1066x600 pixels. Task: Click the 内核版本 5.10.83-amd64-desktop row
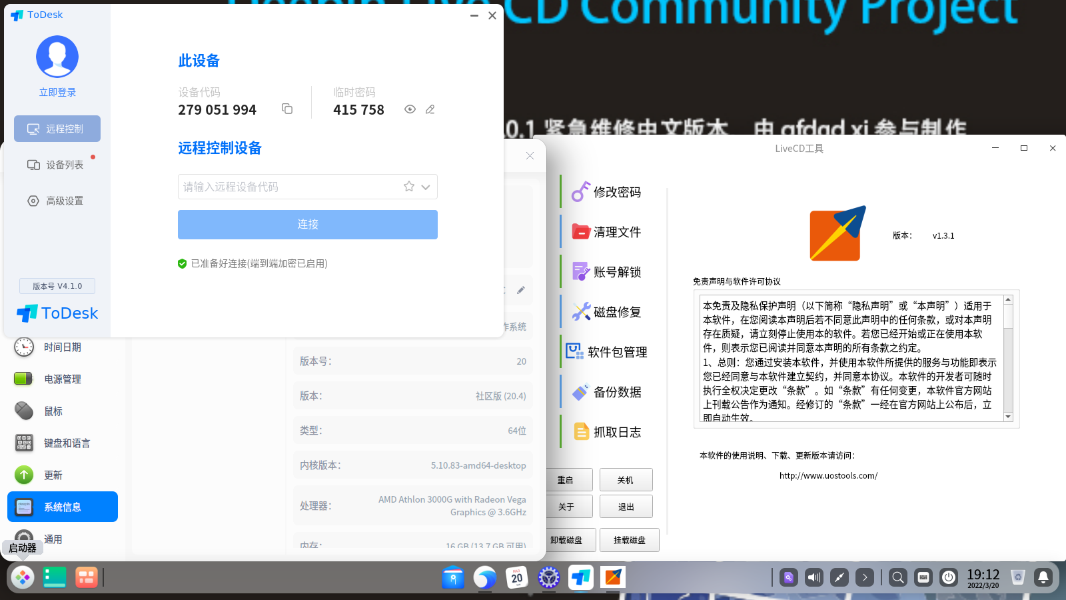click(413, 465)
